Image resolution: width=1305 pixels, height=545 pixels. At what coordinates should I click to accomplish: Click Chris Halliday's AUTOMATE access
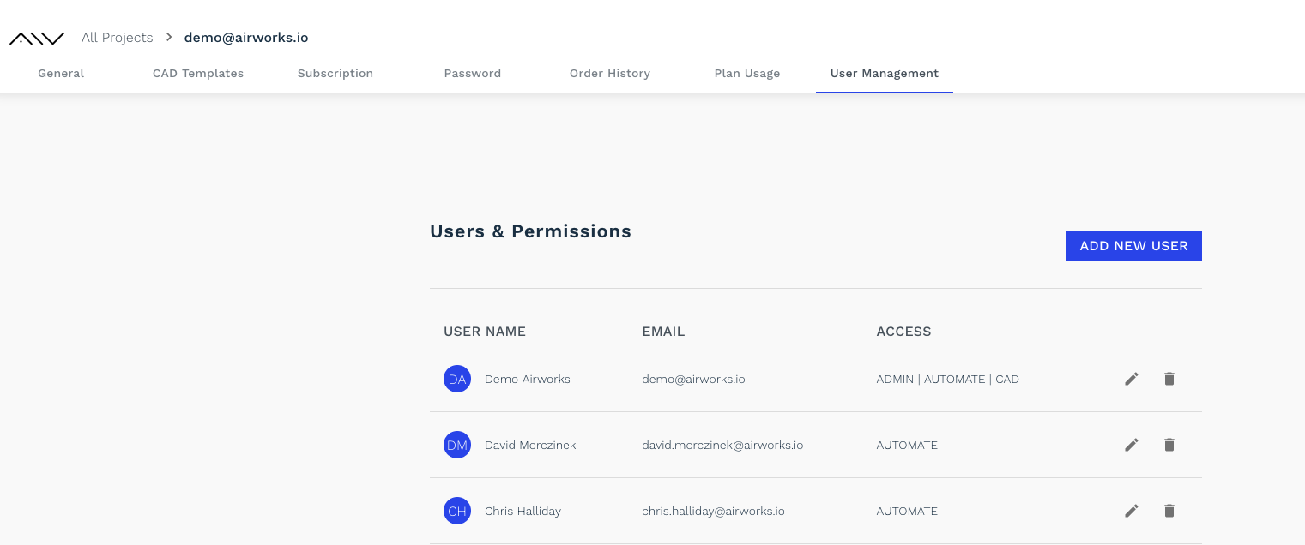point(907,511)
